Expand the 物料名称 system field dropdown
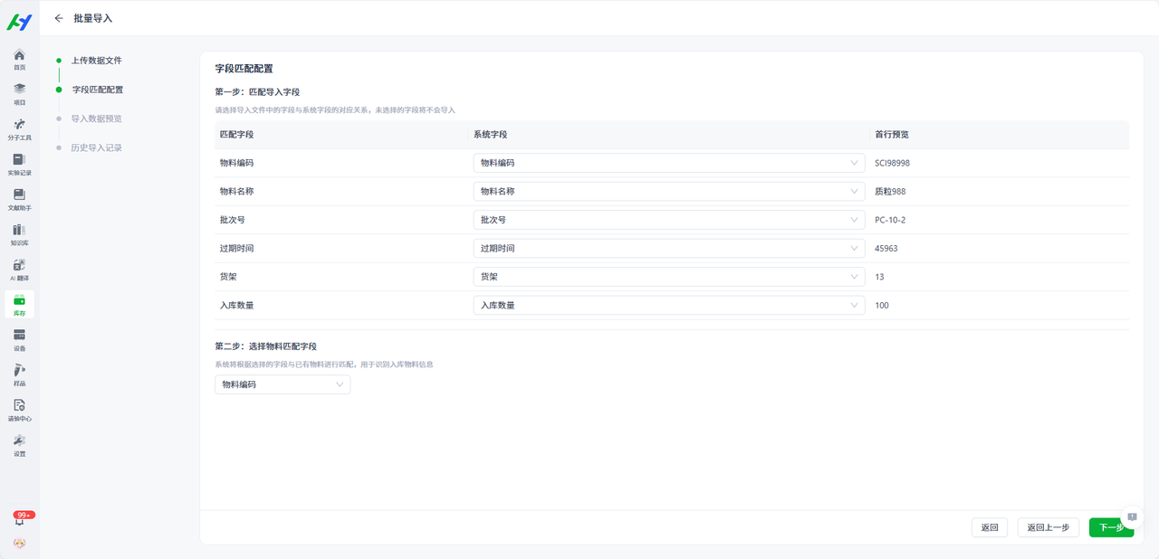The image size is (1159, 559). [x=668, y=192]
